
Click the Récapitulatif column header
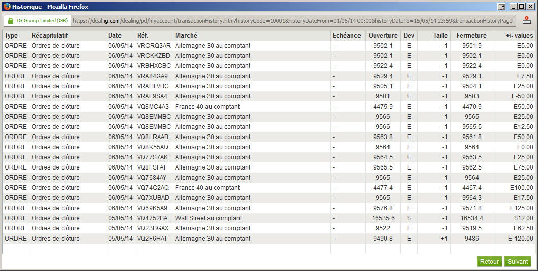50,36
